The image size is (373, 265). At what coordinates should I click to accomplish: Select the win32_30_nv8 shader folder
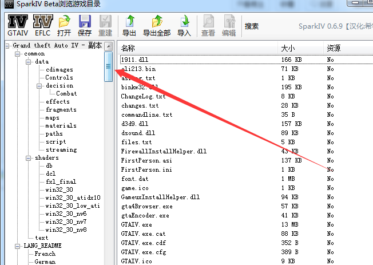pos(66,230)
